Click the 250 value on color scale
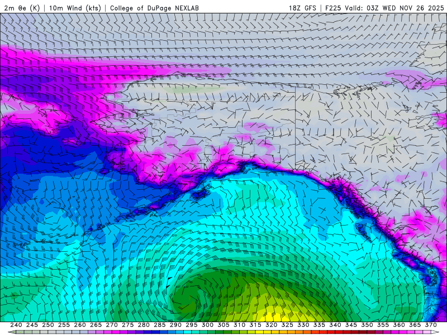The image size is (447, 335). point(48,325)
